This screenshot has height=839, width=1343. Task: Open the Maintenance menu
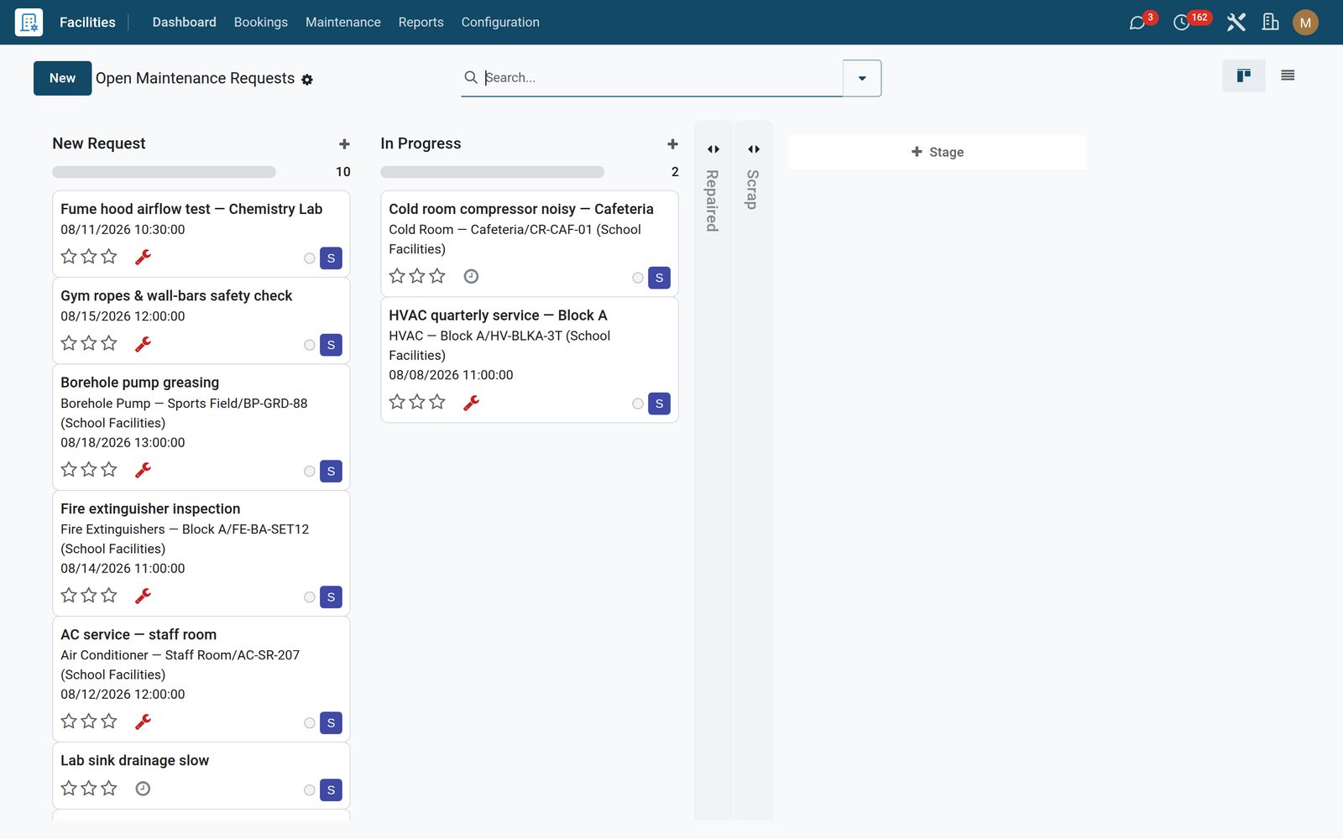click(342, 23)
